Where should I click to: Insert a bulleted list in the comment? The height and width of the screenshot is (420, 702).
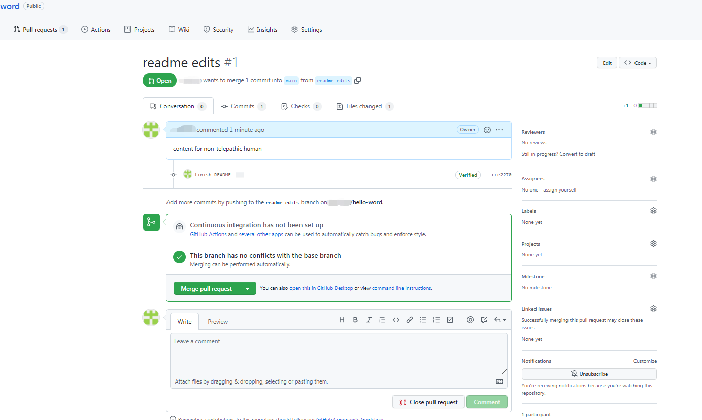tap(423, 319)
